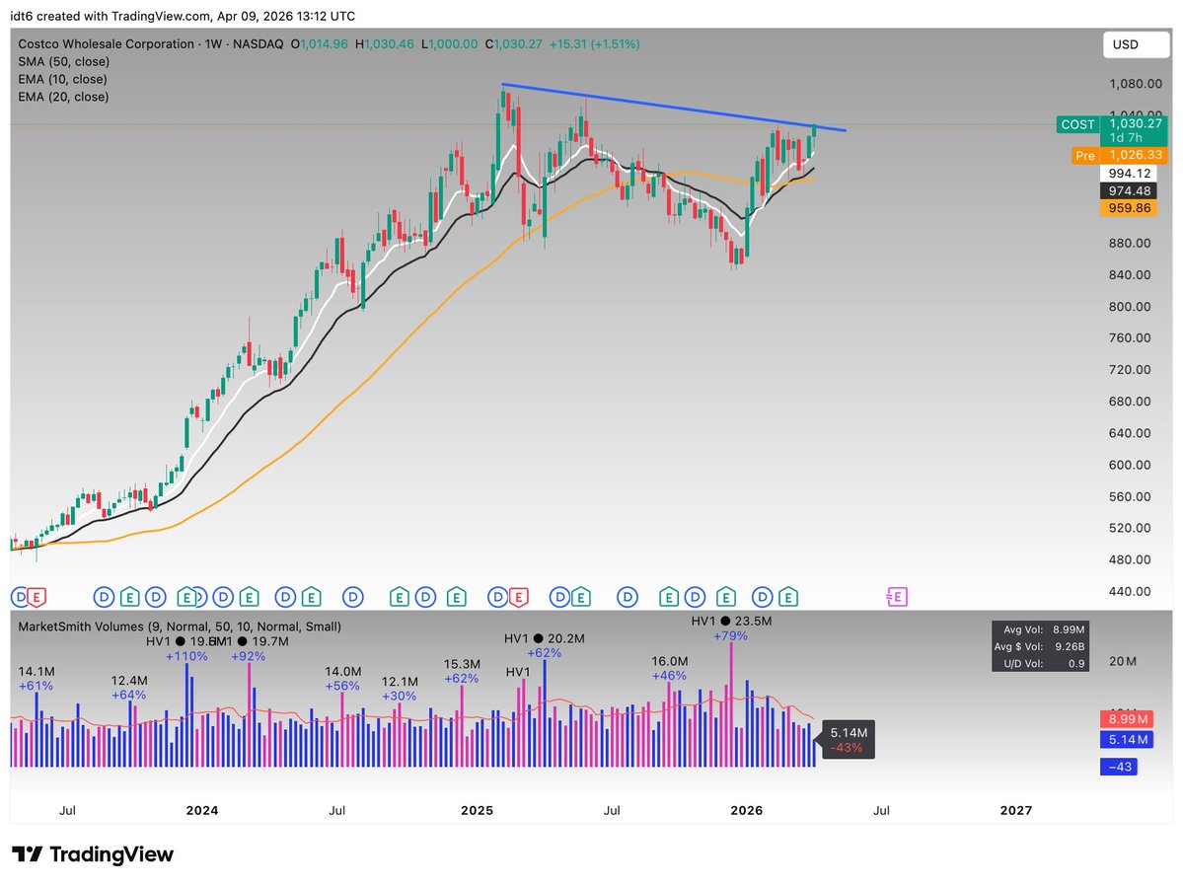Click the HV1 20.2M volume annotation
Screen dimensions: 1183x885
click(544, 638)
